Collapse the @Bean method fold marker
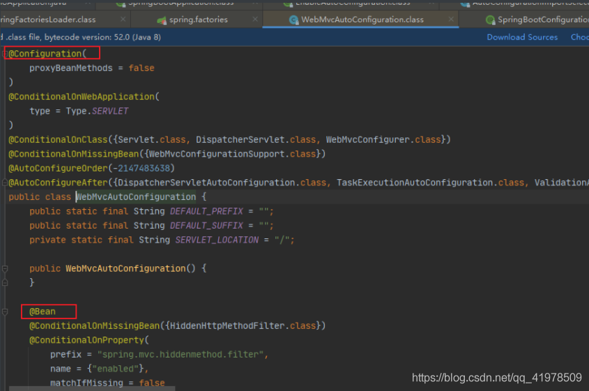The image size is (589, 391). click(5, 312)
